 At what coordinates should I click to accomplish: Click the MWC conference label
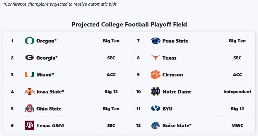[237, 126]
